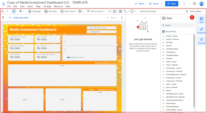The image size is (207, 113).
Task: Open the Resource menu
Action: pyautogui.click(x=58, y=6)
